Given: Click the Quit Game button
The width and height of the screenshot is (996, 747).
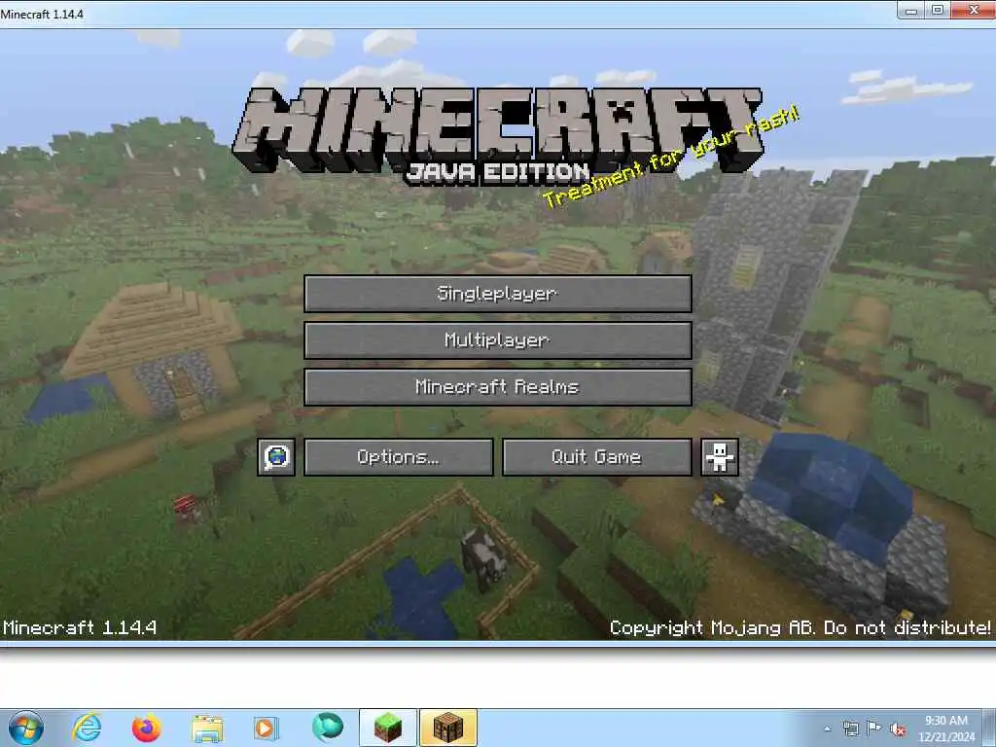Looking at the screenshot, I should (x=596, y=457).
